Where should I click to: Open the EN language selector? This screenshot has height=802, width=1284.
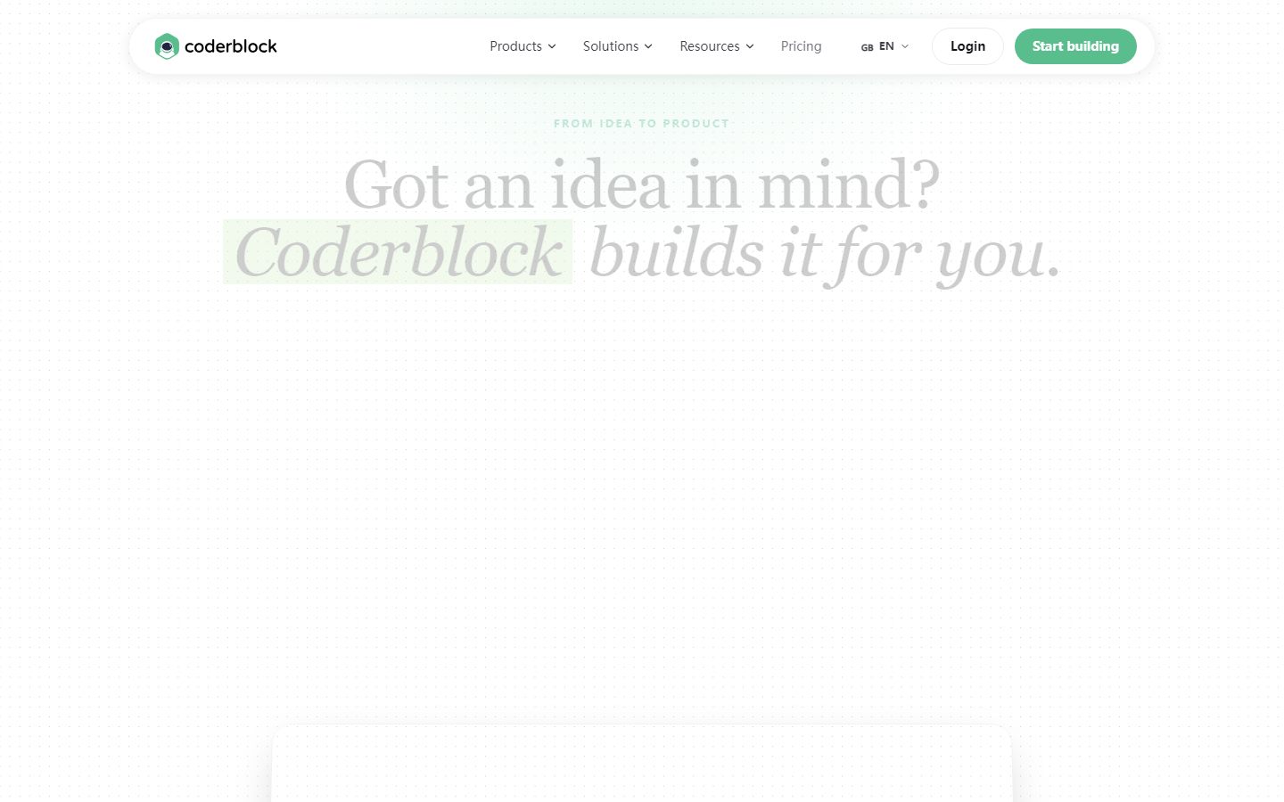[x=885, y=46]
